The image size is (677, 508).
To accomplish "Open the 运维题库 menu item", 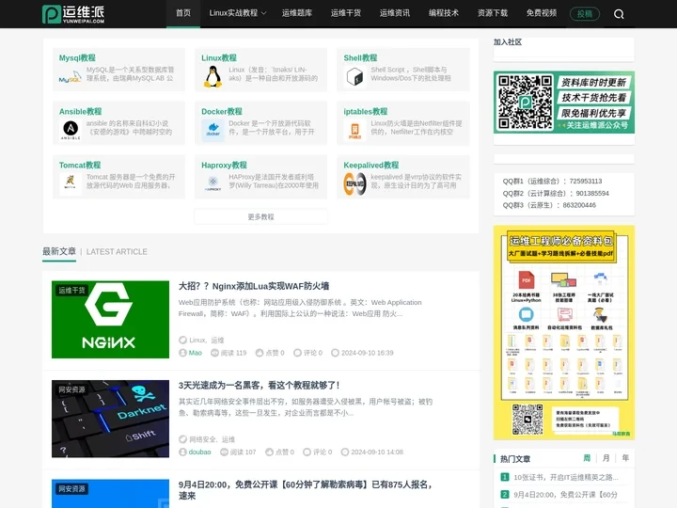I will [296, 13].
